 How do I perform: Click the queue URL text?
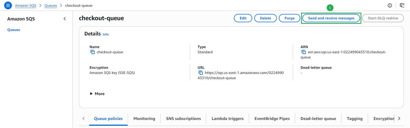(241, 75)
